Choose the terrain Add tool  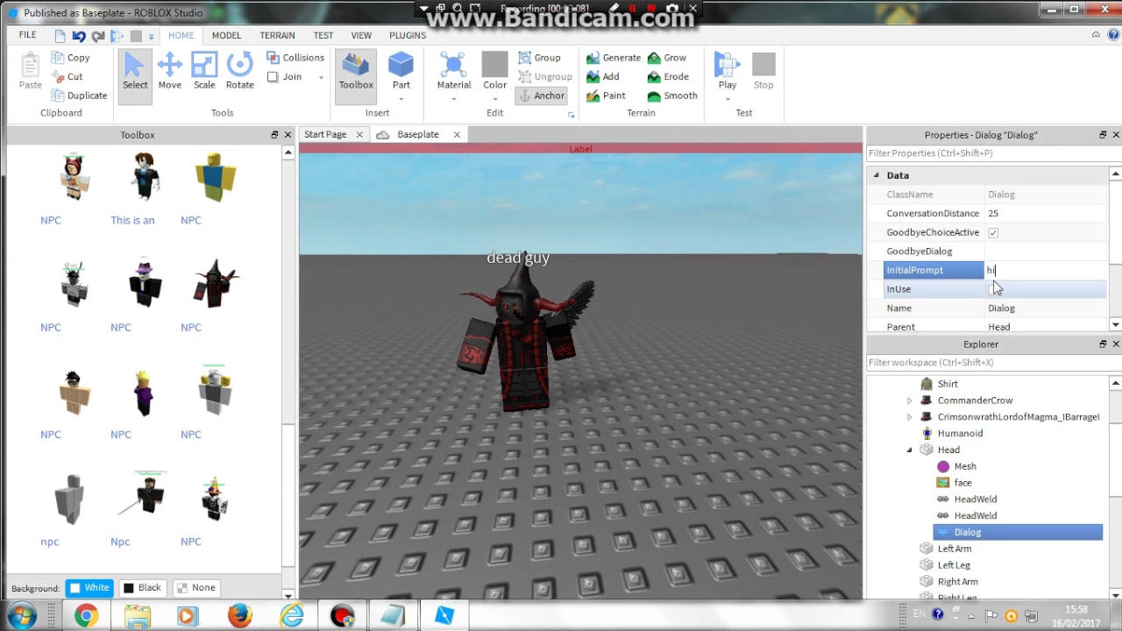(x=603, y=77)
